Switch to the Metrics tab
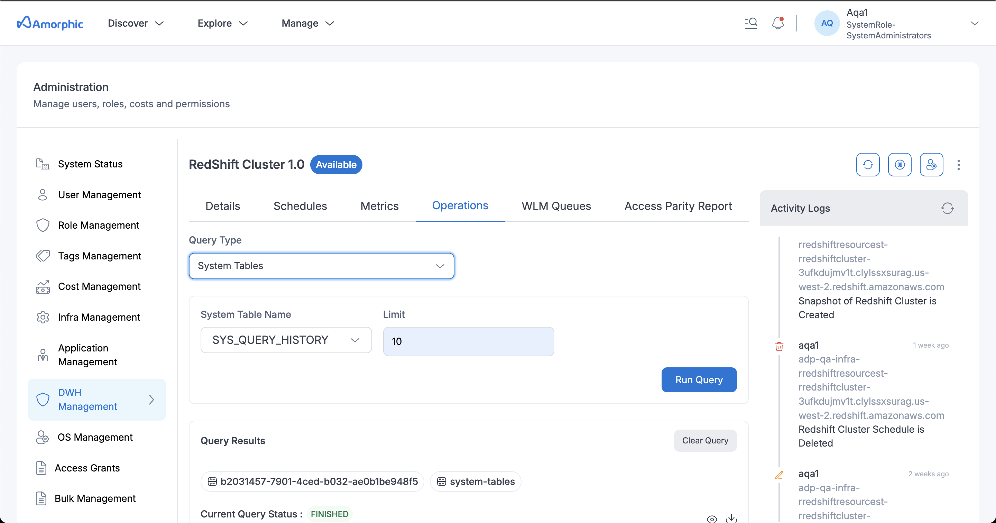This screenshot has height=523, width=996. coord(379,206)
